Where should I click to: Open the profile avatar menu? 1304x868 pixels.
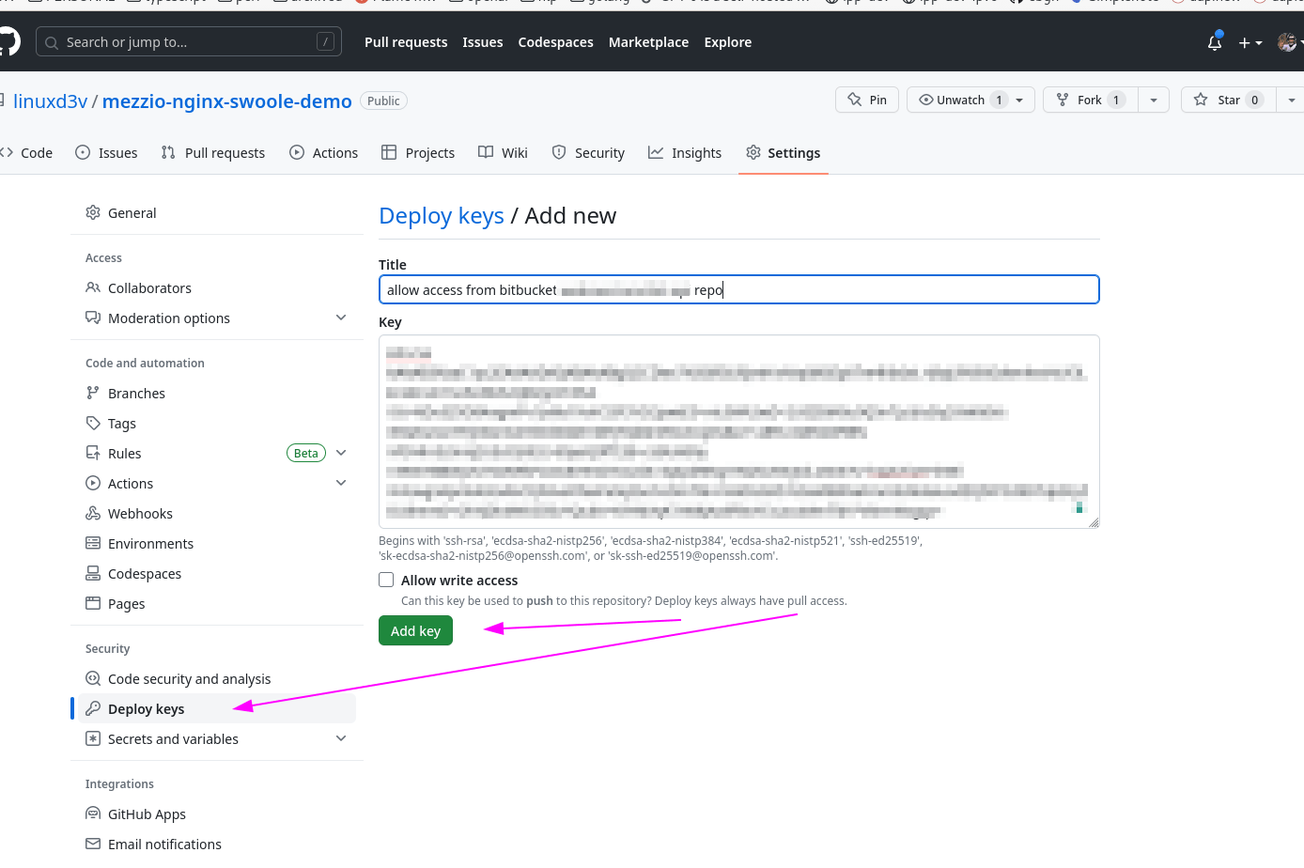click(1286, 42)
